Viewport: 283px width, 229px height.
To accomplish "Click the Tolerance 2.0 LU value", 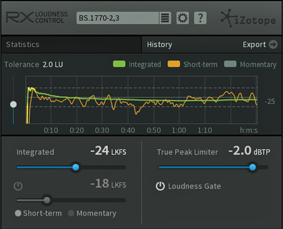I will [x=53, y=65].
